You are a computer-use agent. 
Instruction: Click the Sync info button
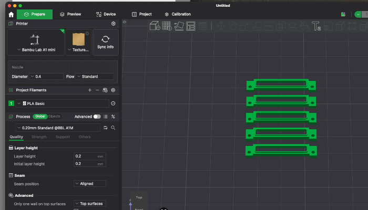106,42
